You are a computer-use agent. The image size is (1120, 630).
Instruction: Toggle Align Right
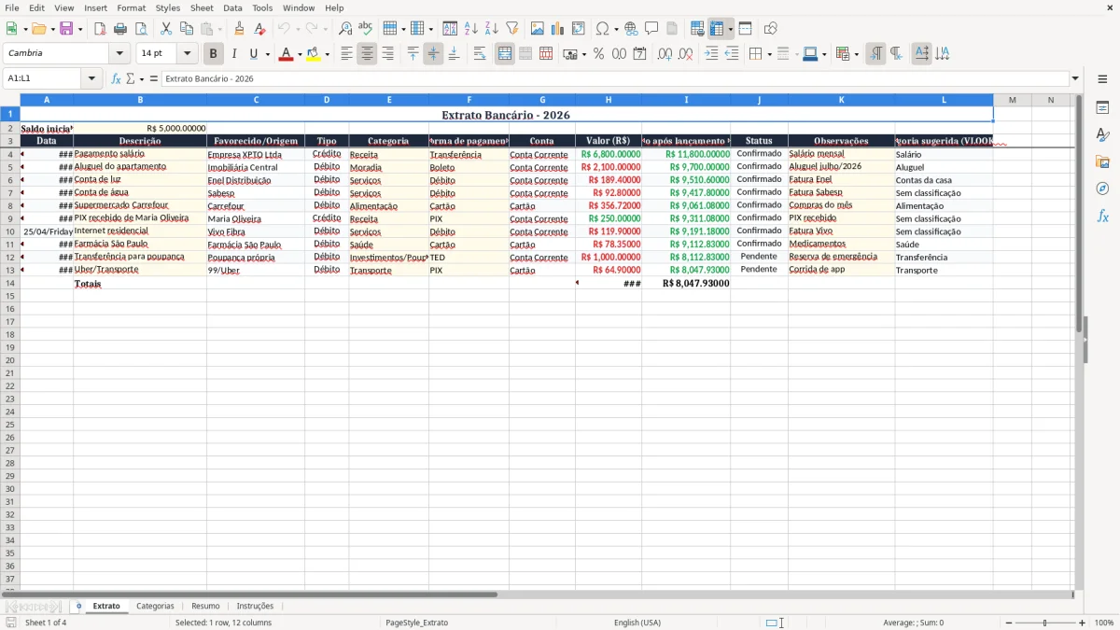pos(387,54)
